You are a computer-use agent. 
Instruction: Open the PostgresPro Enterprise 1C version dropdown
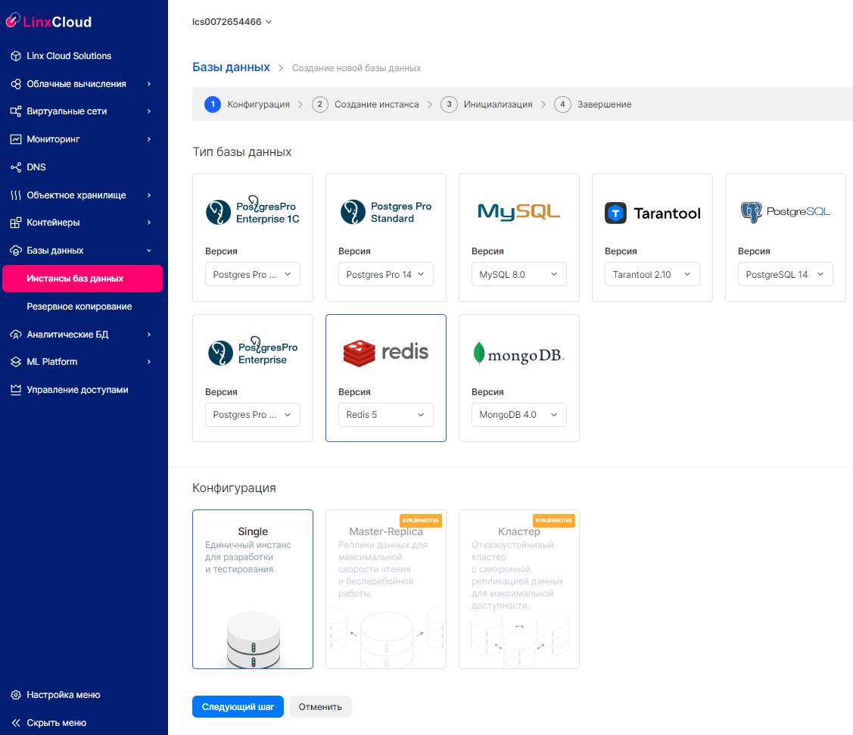tap(253, 274)
